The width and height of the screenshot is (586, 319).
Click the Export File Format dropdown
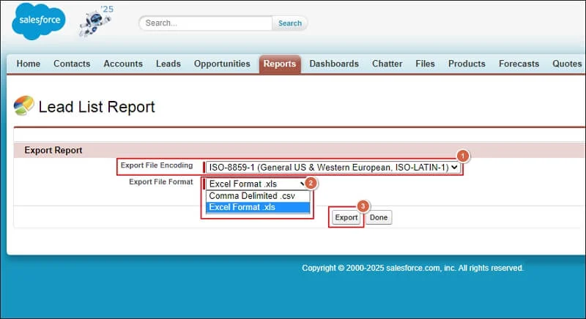coord(257,184)
